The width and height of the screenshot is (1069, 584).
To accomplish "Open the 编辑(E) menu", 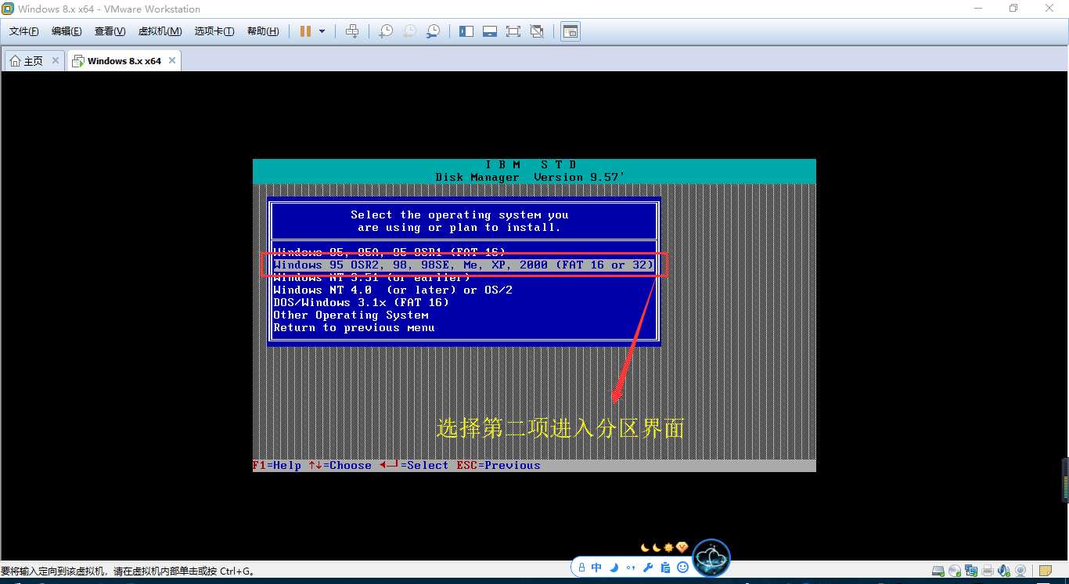I will pos(67,31).
